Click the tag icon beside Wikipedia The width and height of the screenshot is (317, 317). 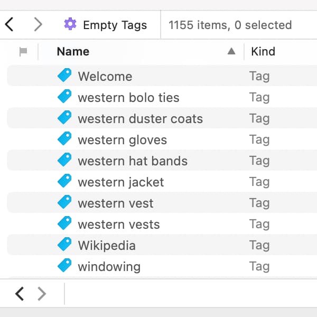64,245
